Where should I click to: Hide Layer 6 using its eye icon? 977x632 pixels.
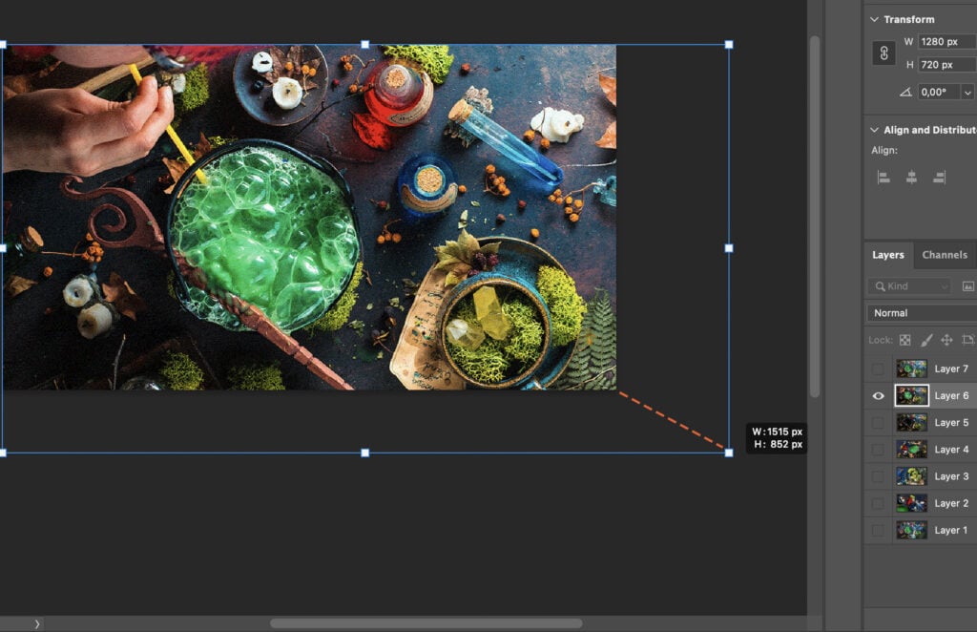click(878, 395)
